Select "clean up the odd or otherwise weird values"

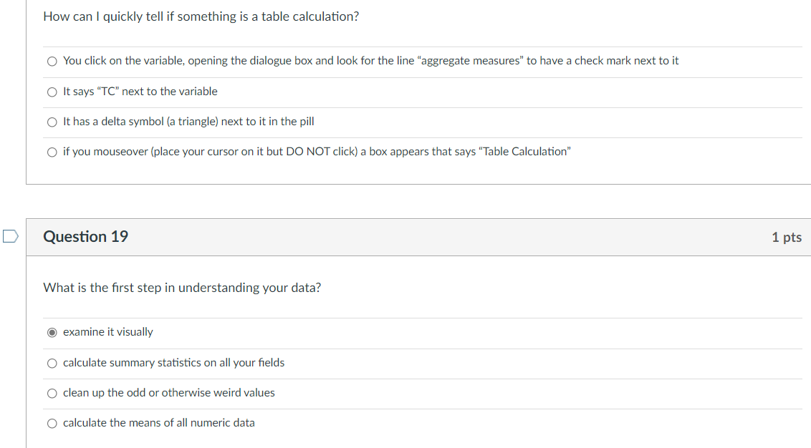pos(52,393)
